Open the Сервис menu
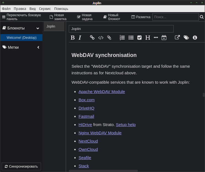The height and width of the screenshot is (172, 205). pyautogui.click(x=45, y=9)
